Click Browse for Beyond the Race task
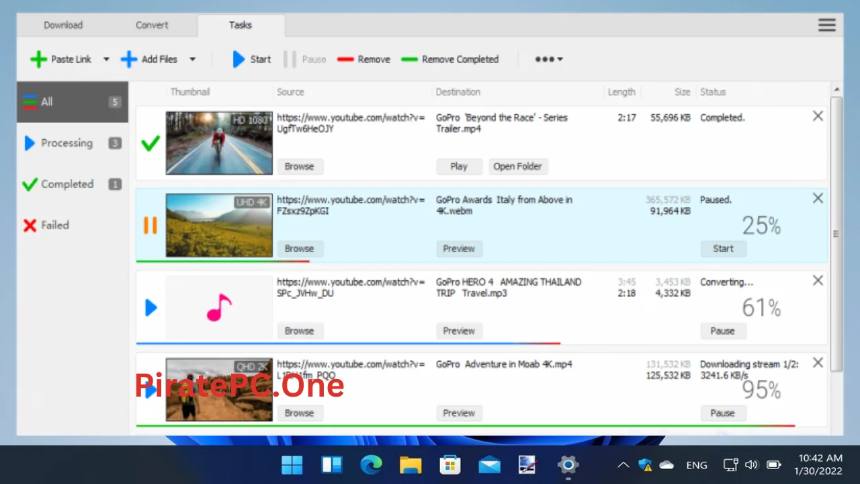This screenshot has width=860, height=484. tap(300, 166)
